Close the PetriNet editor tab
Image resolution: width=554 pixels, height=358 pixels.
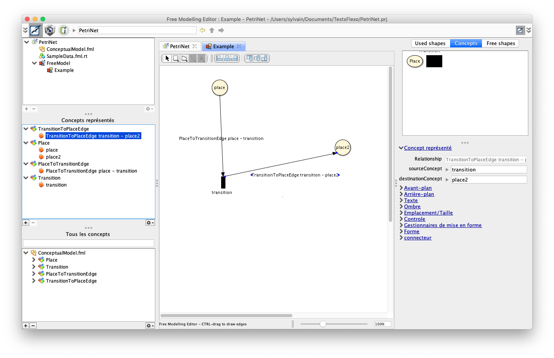195,46
